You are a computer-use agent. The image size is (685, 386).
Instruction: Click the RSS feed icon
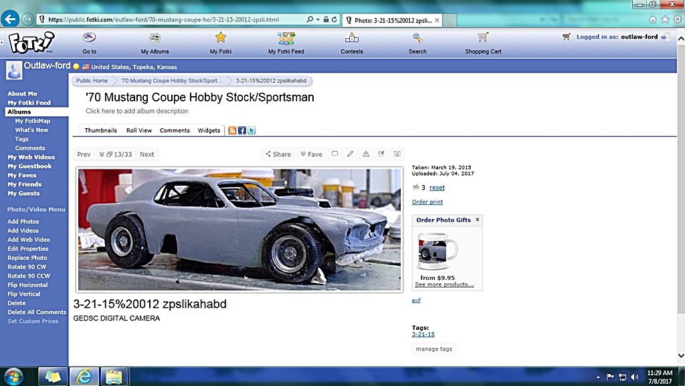(232, 131)
